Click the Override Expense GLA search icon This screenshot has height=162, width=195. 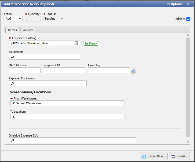(x=12, y=140)
